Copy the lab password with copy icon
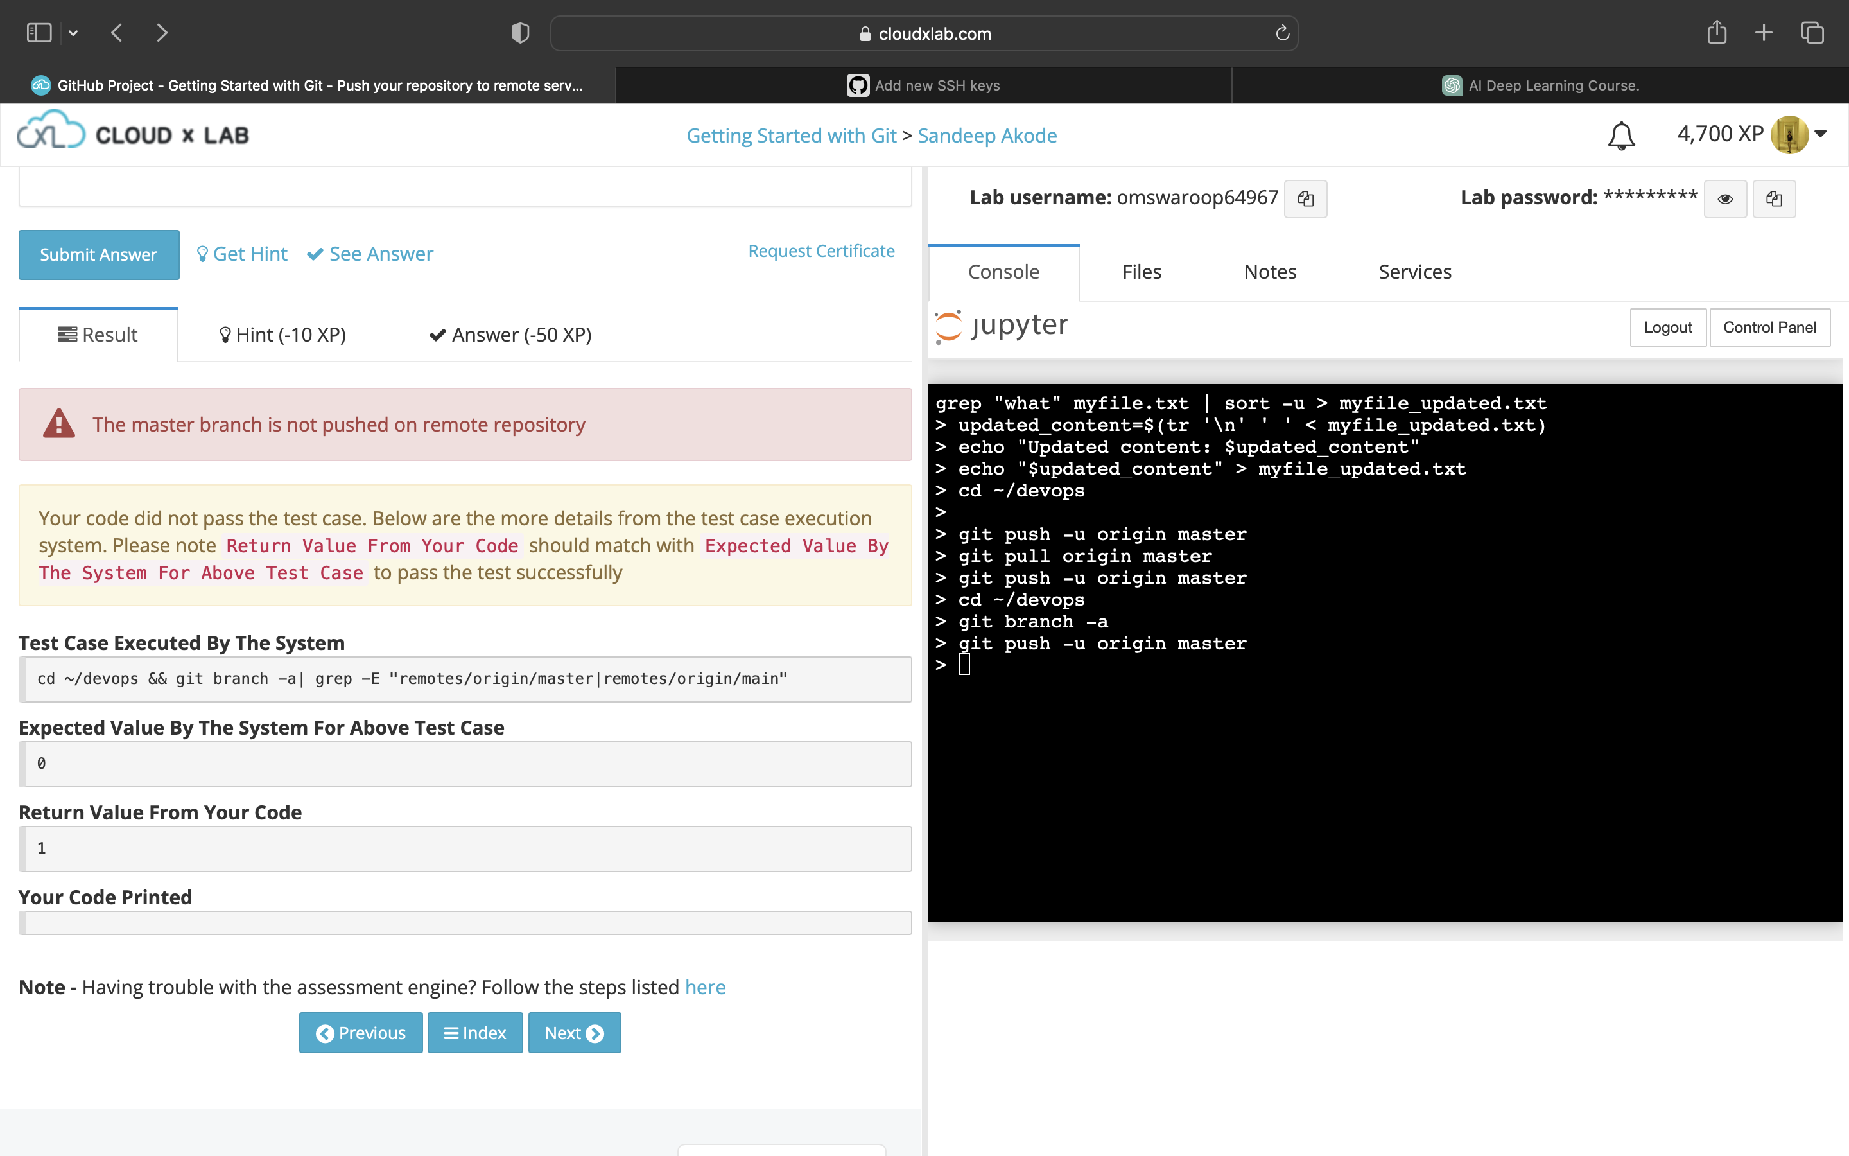Screen dimensions: 1849x1156 (x=1773, y=199)
